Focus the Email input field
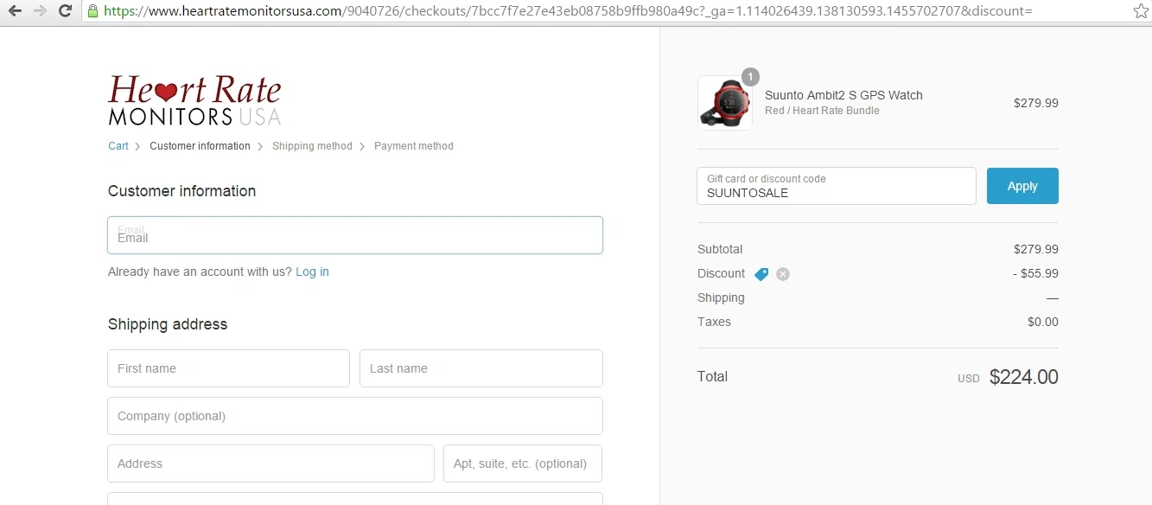The width and height of the screenshot is (1152, 505). point(355,235)
